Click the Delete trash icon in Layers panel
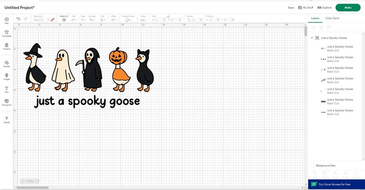The height and width of the screenshot is (190, 365). (329, 27)
